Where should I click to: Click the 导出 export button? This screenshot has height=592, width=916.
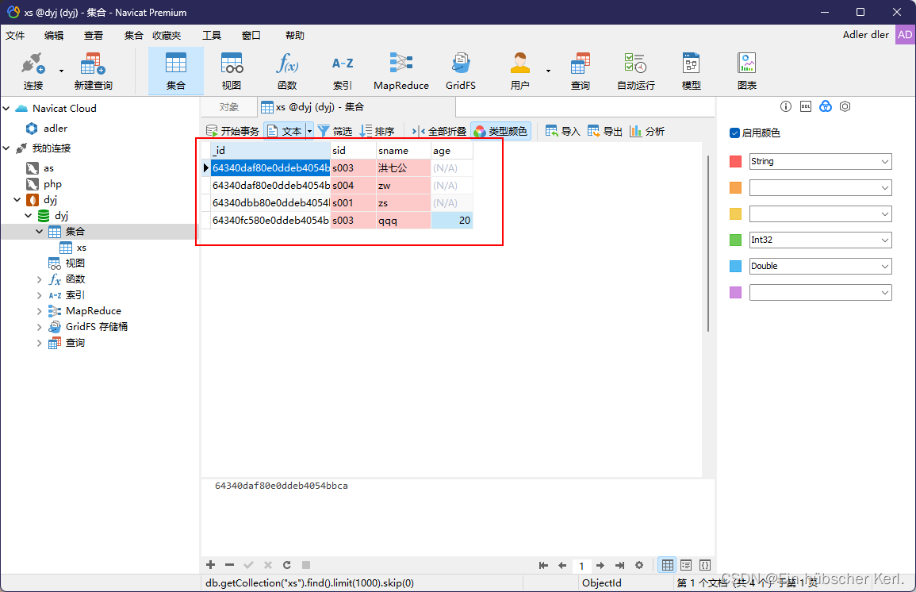click(x=604, y=132)
